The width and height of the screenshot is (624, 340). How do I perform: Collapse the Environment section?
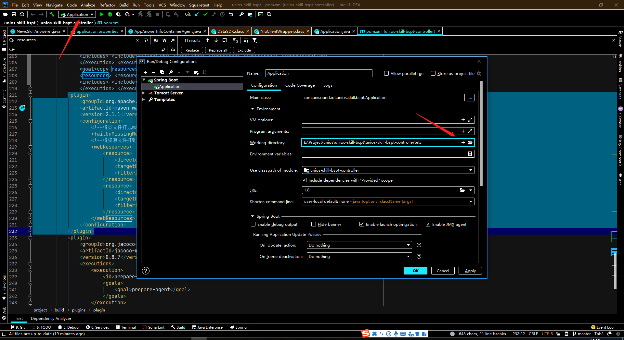click(253, 109)
